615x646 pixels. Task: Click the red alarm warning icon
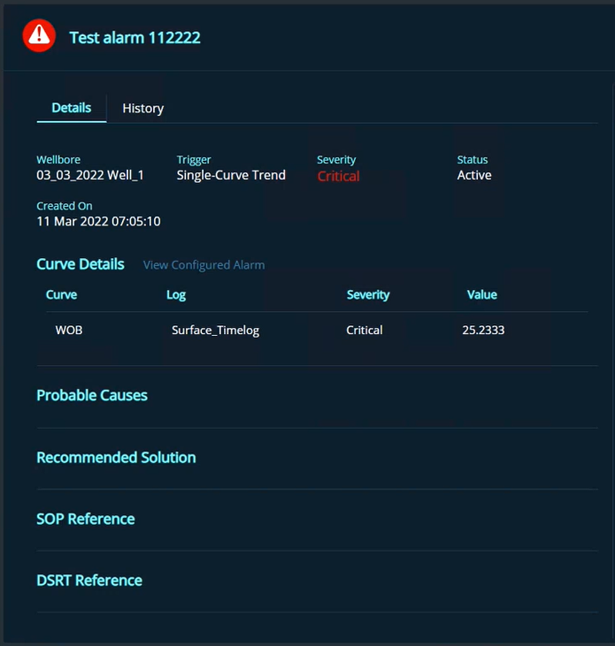pos(39,36)
